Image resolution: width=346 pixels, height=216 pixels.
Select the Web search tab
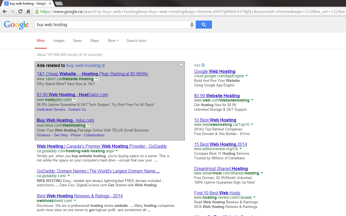coord(41,40)
